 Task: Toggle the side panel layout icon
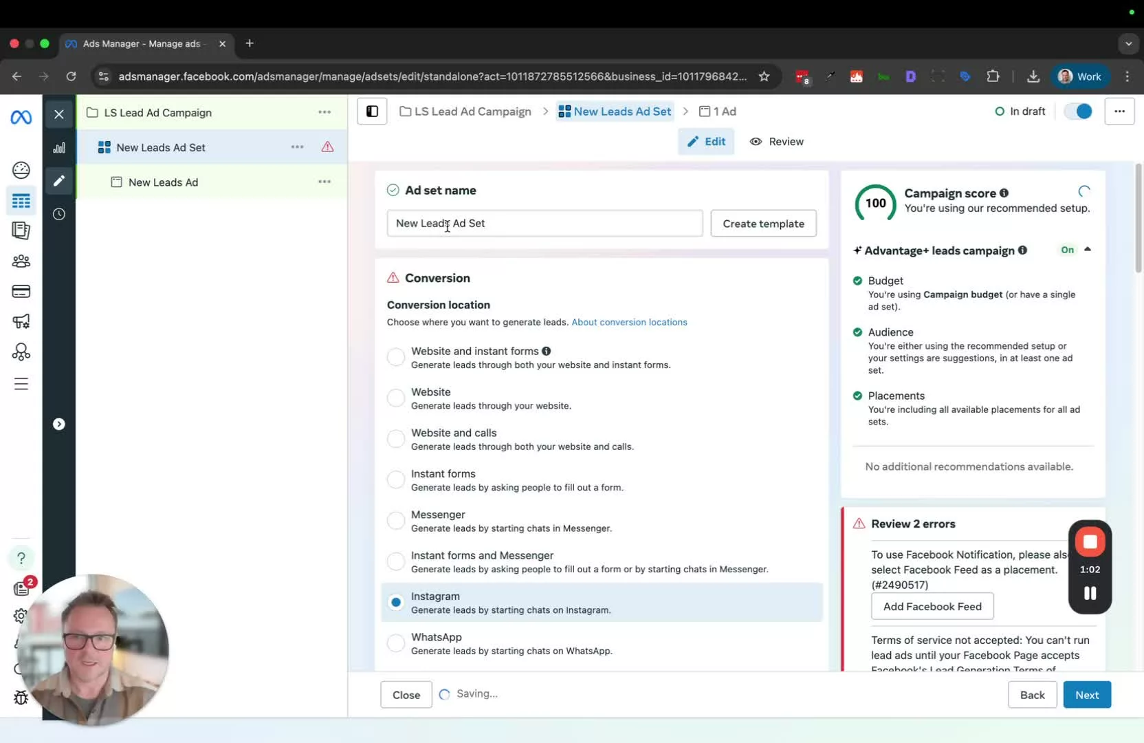click(372, 111)
